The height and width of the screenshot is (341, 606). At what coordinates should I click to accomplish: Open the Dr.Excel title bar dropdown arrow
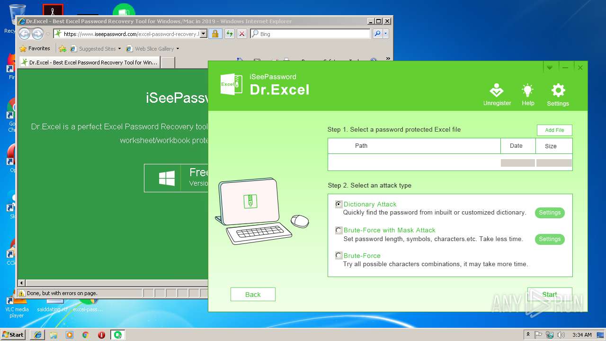[549, 68]
